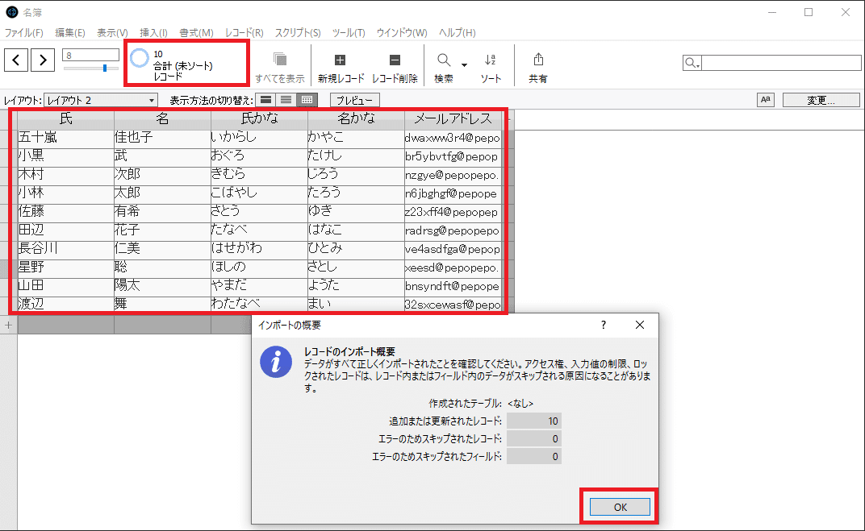The image size is (865, 531).
Task: Open the layout with the 変更 button
Action: [821, 99]
